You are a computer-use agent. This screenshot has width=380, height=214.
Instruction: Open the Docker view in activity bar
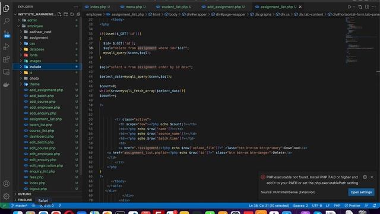point(7,84)
